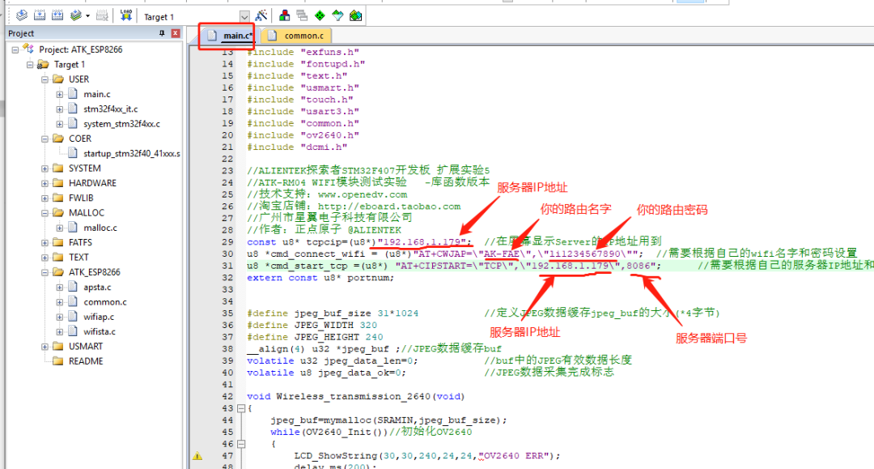Expand the HARDWARE folder
The height and width of the screenshot is (469, 874).
[x=45, y=183]
